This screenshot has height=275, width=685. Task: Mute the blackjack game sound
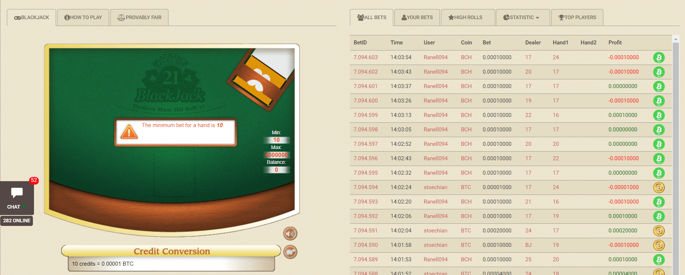[x=290, y=233]
